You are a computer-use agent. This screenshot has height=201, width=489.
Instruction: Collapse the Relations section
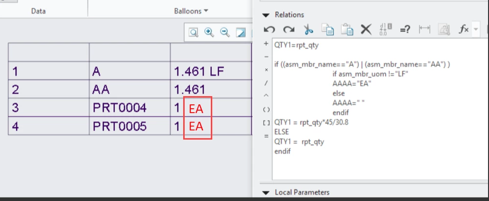click(265, 15)
